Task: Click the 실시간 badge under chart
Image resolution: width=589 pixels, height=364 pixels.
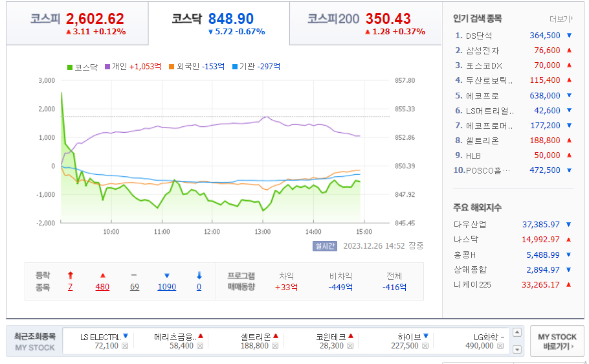Action: (x=324, y=246)
